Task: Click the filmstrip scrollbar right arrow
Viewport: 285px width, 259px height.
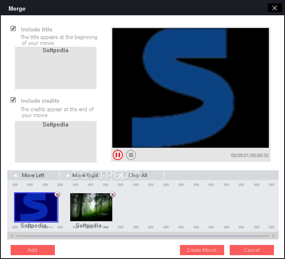Action: coord(274,236)
